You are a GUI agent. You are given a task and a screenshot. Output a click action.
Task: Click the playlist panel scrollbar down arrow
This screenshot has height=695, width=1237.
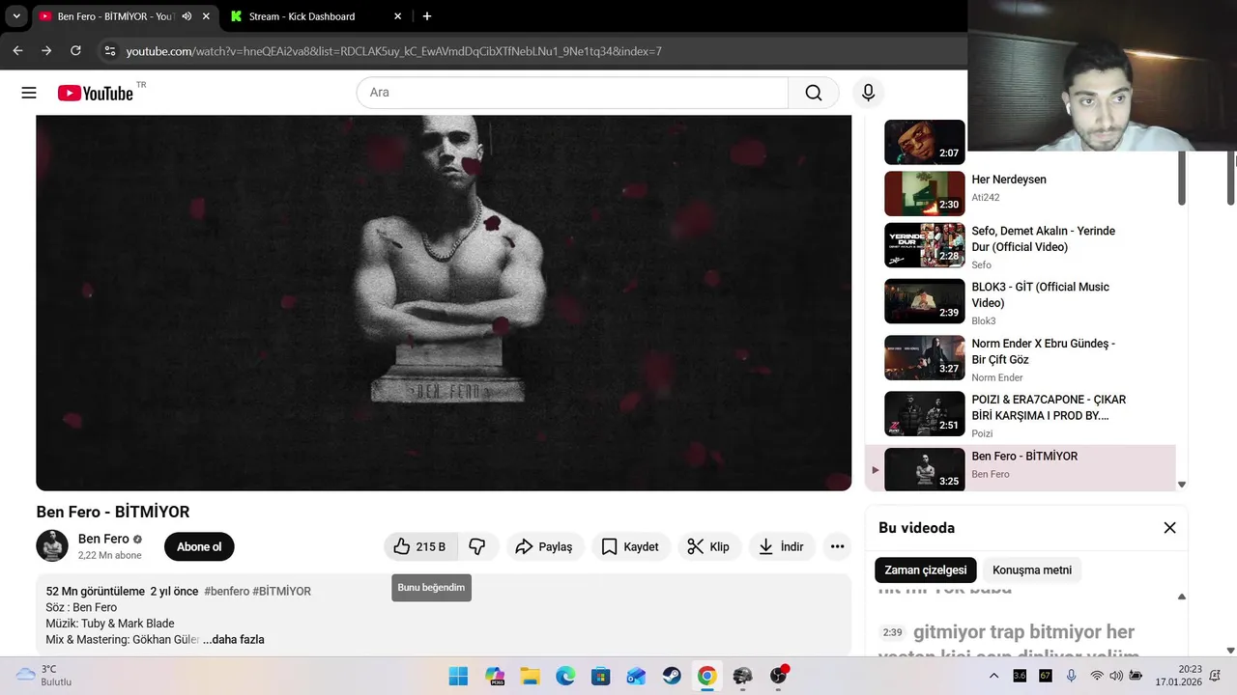point(1181,485)
